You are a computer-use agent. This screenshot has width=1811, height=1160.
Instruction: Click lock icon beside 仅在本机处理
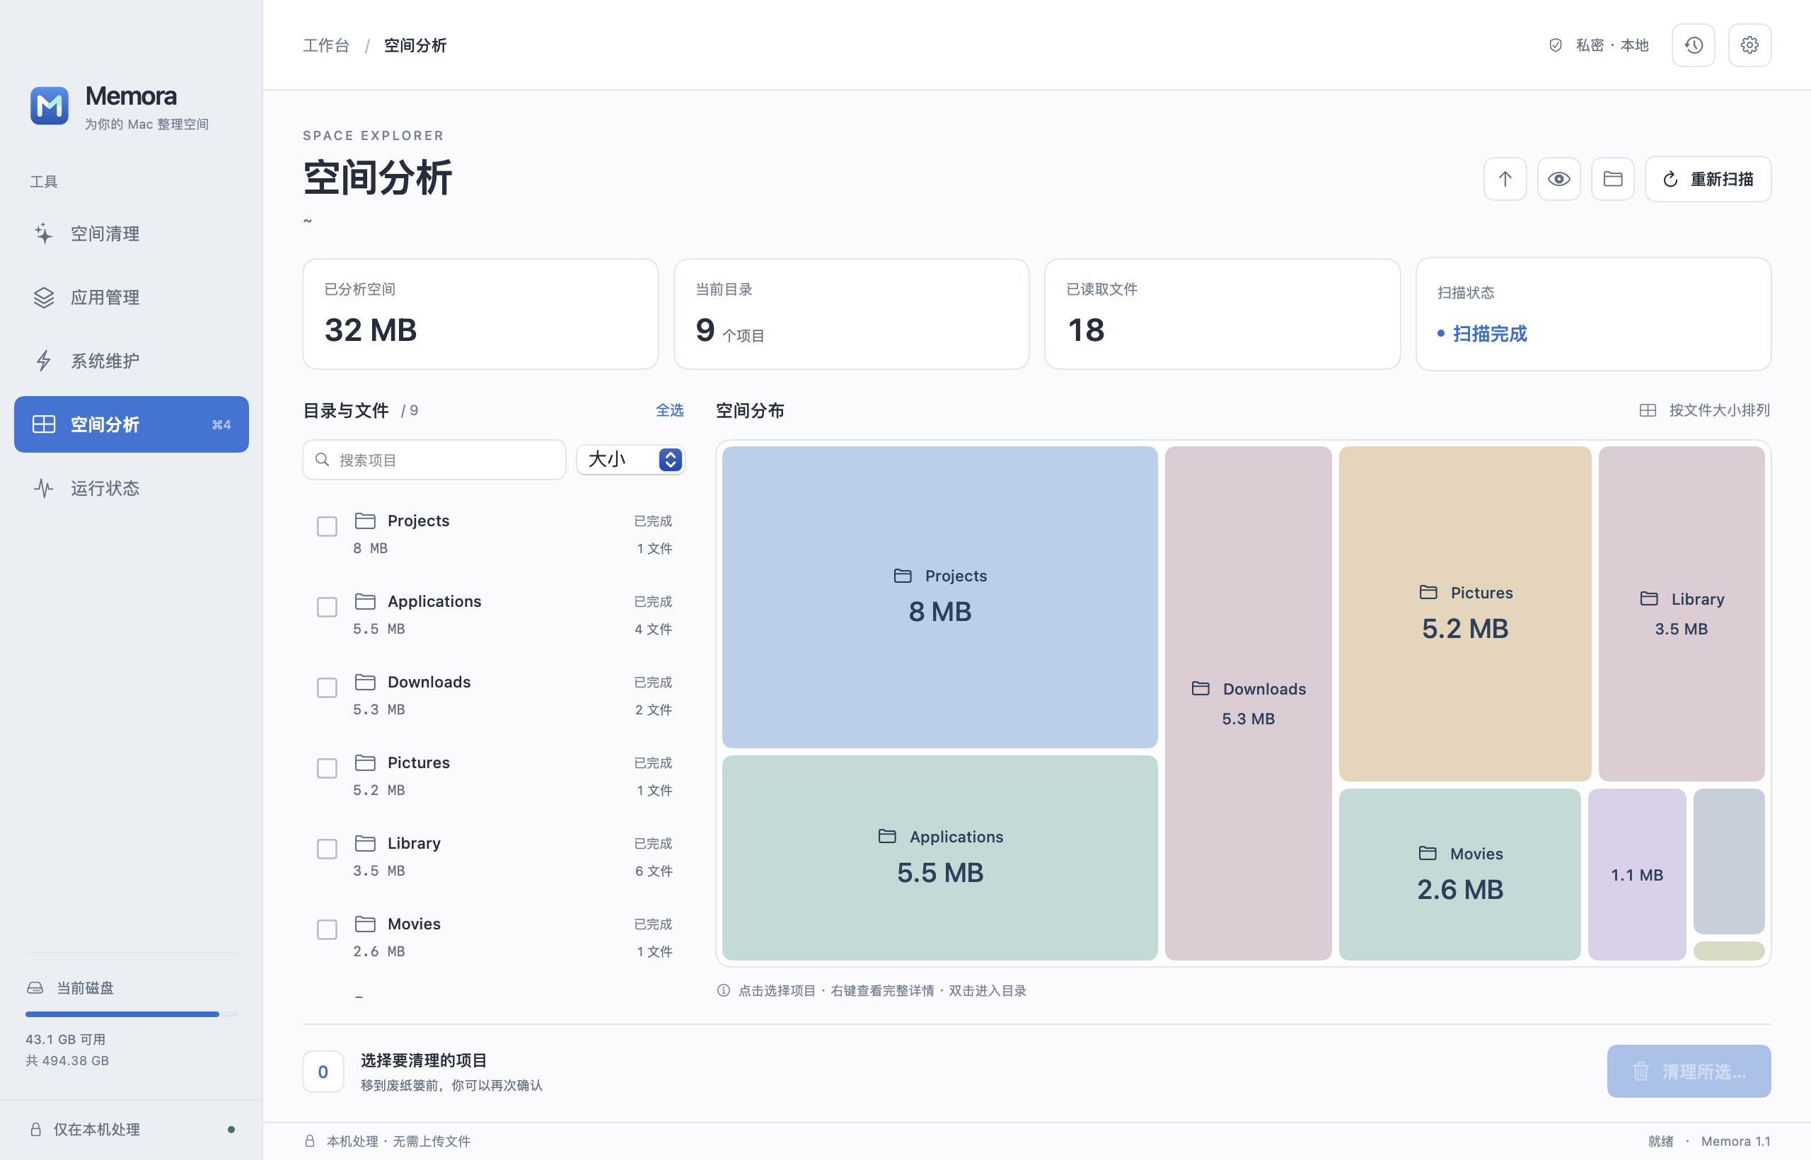click(35, 1129)
